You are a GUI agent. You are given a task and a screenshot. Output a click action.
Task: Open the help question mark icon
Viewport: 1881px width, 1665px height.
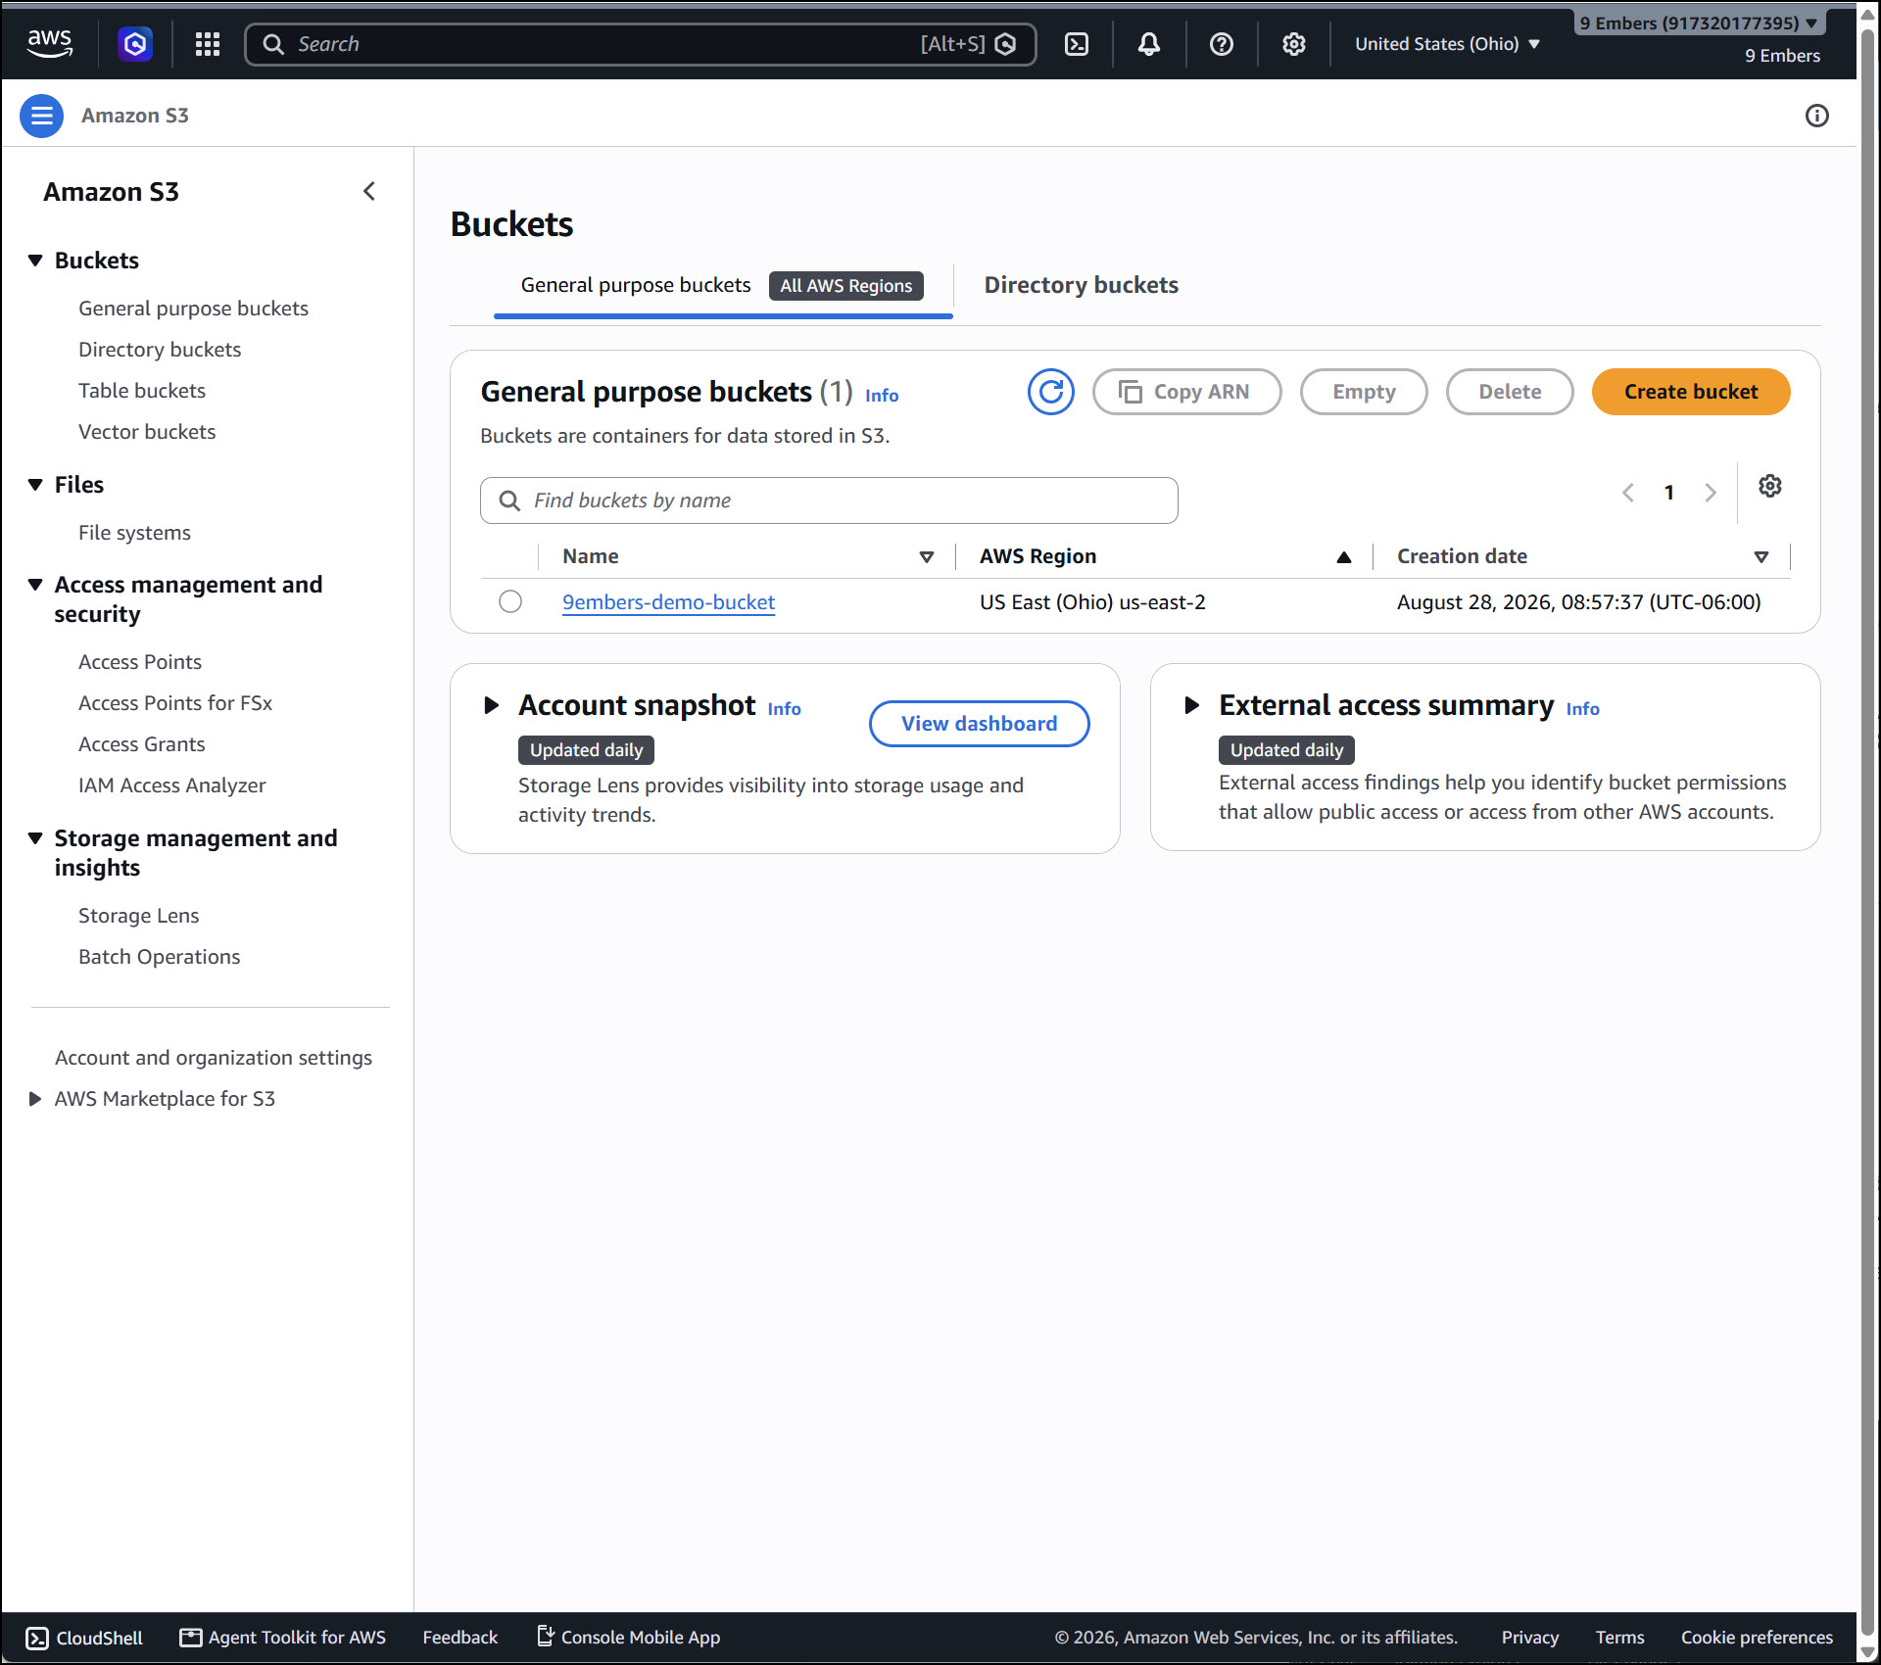pyautogui.click(x=1222, y=44)
